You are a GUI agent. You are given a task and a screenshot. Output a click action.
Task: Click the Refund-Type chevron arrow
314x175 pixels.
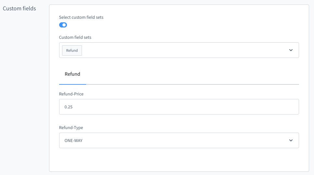click(291, 140)
